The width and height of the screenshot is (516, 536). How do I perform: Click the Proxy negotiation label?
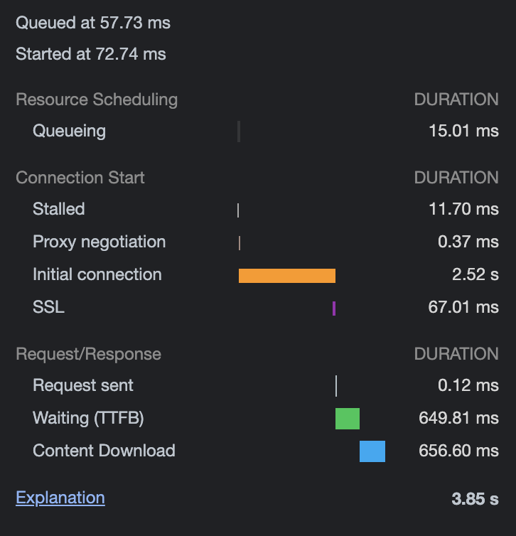point(99,242)
